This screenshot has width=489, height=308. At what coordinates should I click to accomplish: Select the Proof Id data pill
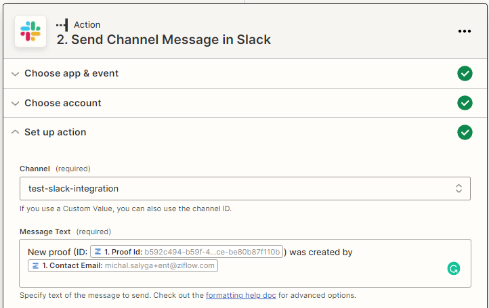point(186,252)
